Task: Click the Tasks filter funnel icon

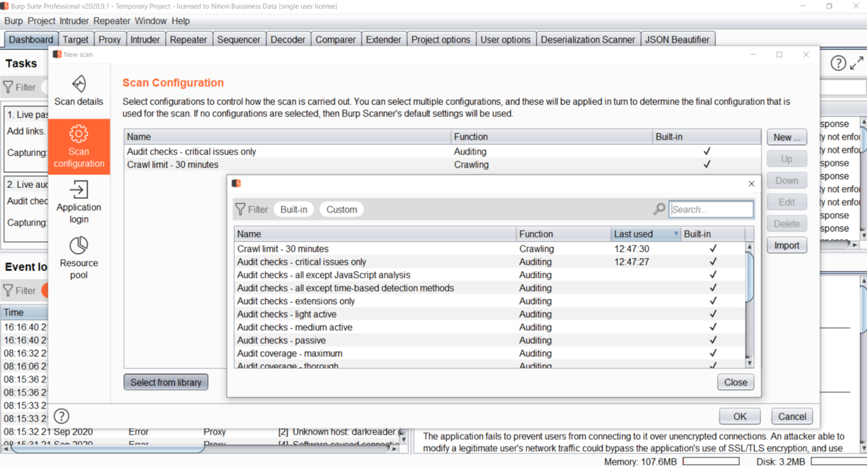Action: point(8,87)
